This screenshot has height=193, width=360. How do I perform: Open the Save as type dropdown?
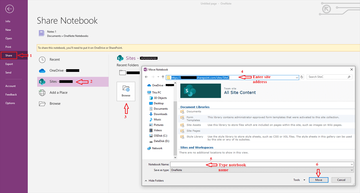(x=351, y=170)
